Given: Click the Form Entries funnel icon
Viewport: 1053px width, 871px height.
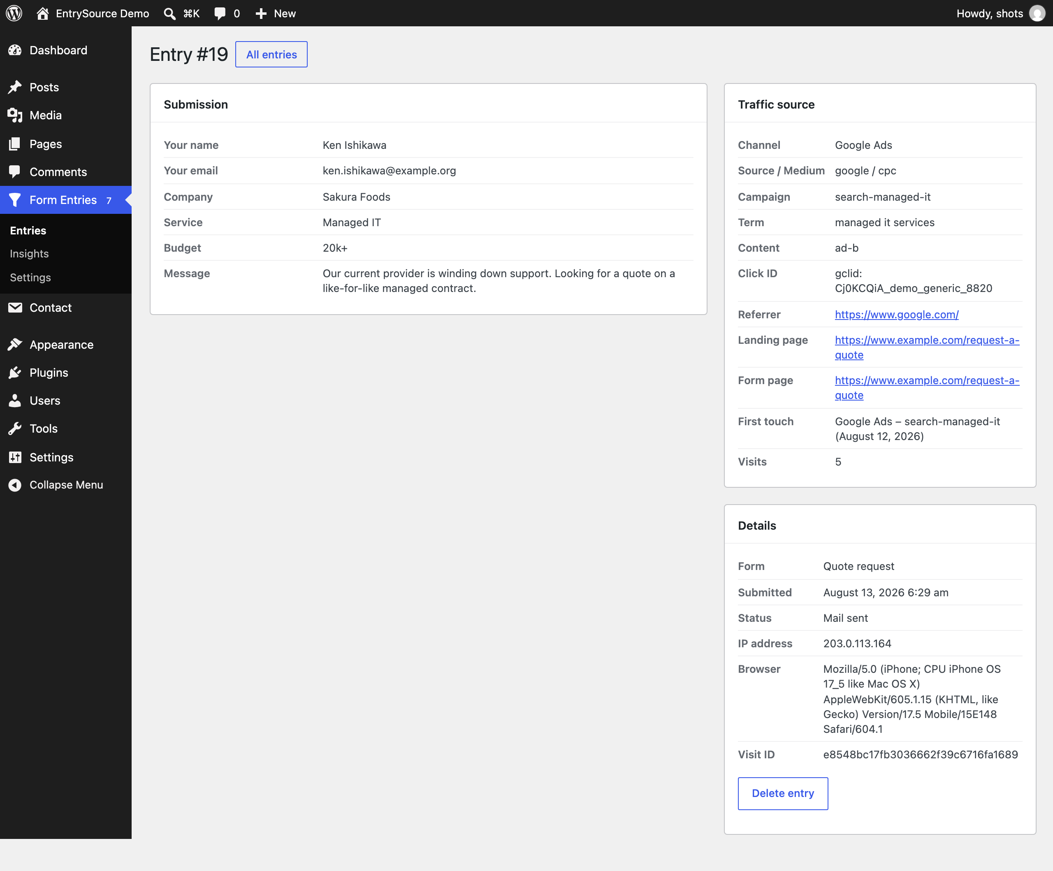Looking at the screenshot, I should [x=15, y=200].
